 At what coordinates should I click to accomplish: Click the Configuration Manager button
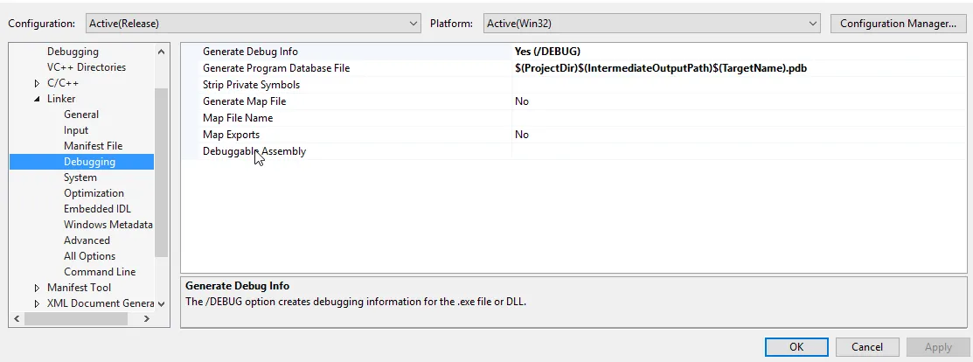[898, 24]
